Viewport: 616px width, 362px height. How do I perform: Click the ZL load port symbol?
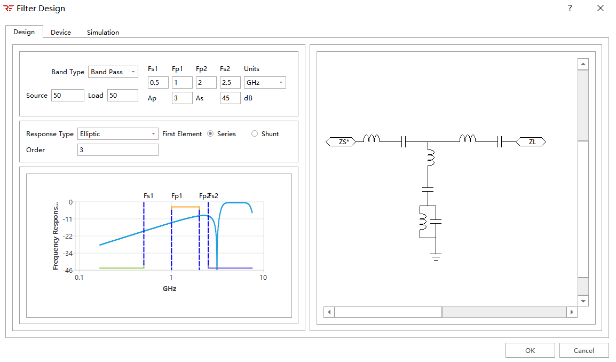tap(532, 142)
